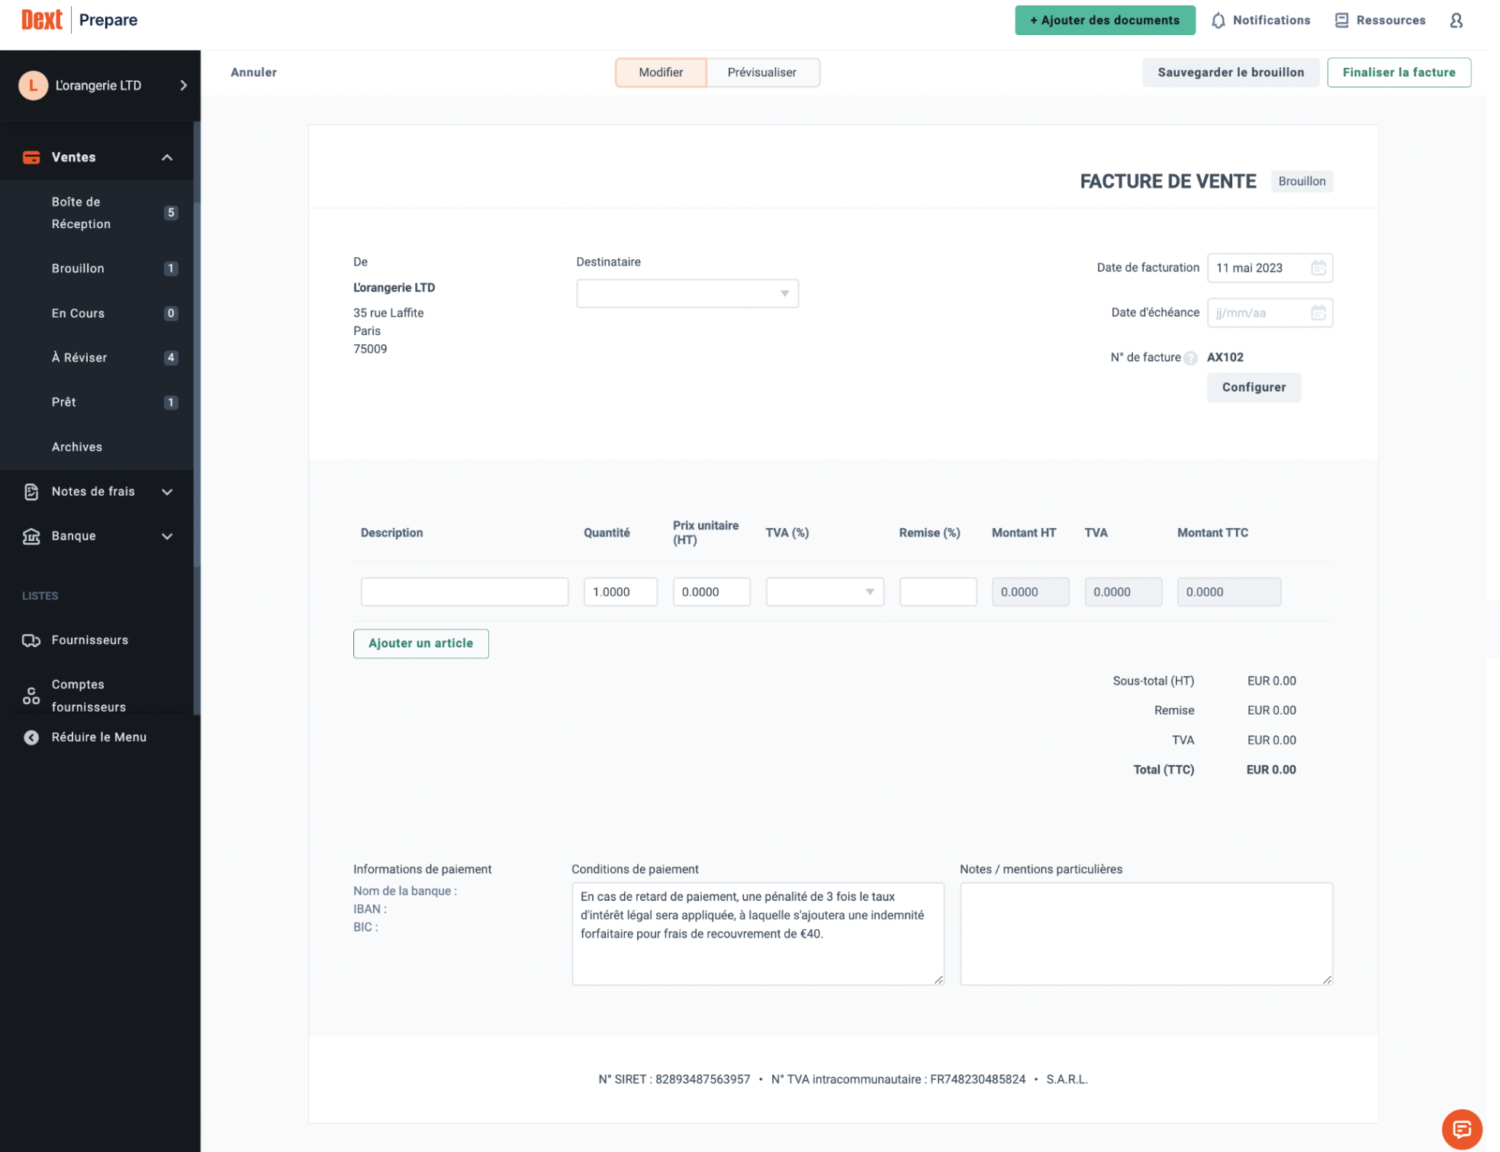Open the Notifications bell icon
Image resolution: width=1500 pixels, height=1152 pixels.
1218,21
